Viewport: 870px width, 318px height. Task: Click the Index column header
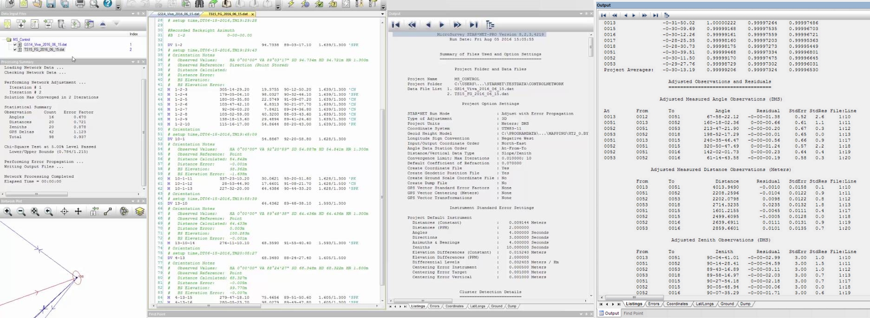[133, 34]
